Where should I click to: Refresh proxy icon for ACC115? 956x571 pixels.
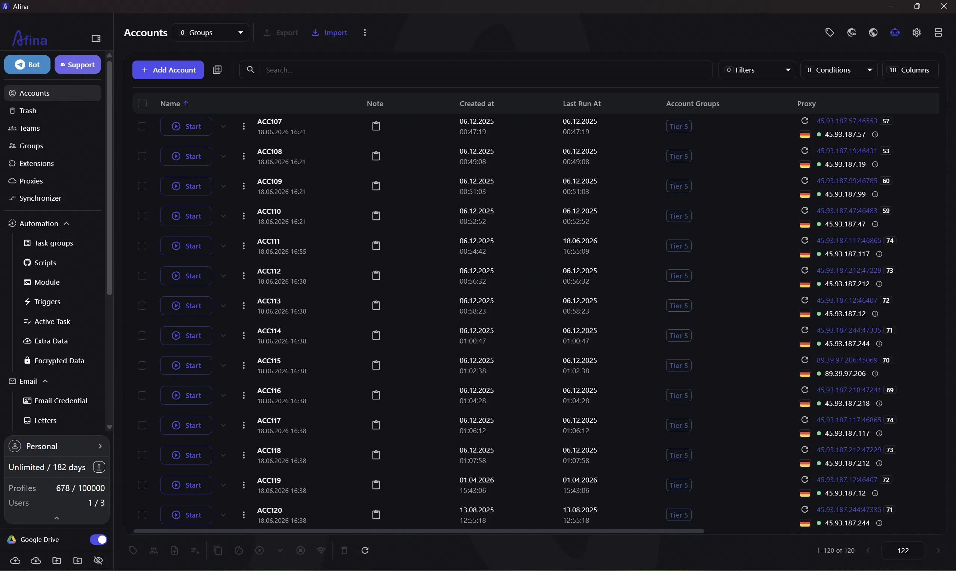click(x=805, y=360)
